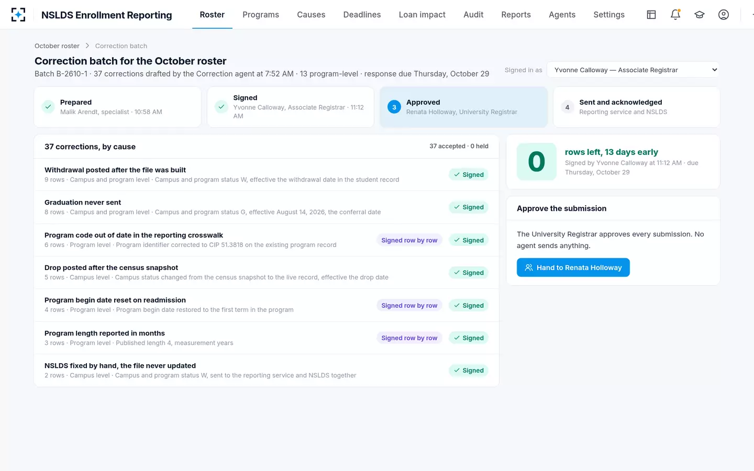Click Signed row by row for Program begin date
Viewport: 754px width, 471px height.
click(409, 306)
